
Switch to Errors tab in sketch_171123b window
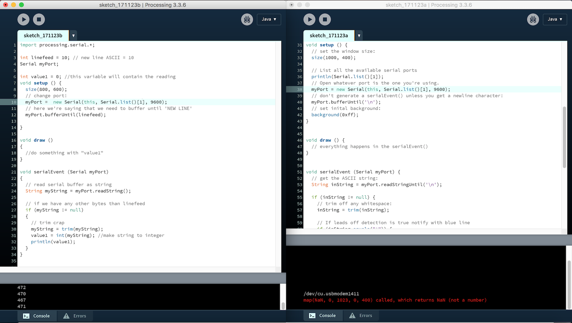pyautogui.click(x=75, y=316)
